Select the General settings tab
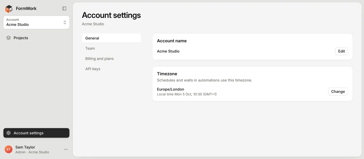364x159 pixels. click(x=111, y=38)
